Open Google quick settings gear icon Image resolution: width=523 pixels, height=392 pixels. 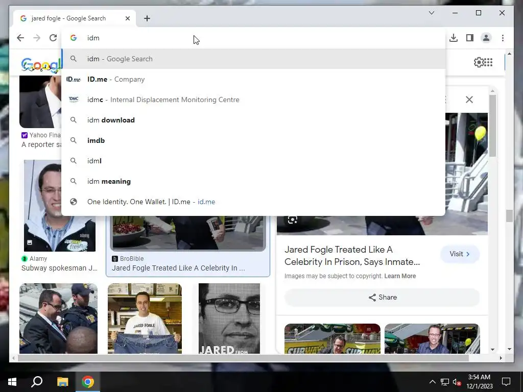(479, 62)
